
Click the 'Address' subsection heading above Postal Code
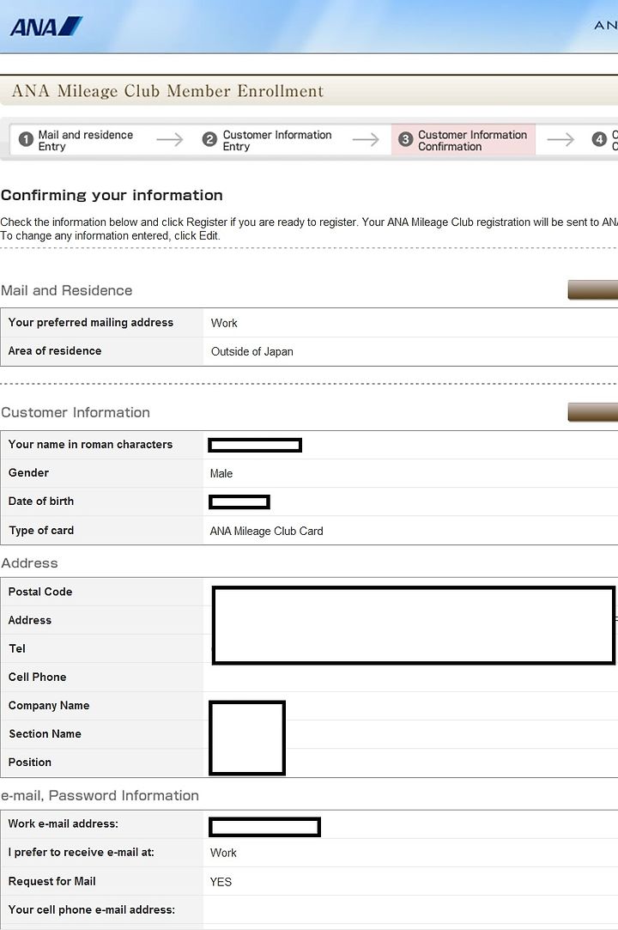coord(29,562)
